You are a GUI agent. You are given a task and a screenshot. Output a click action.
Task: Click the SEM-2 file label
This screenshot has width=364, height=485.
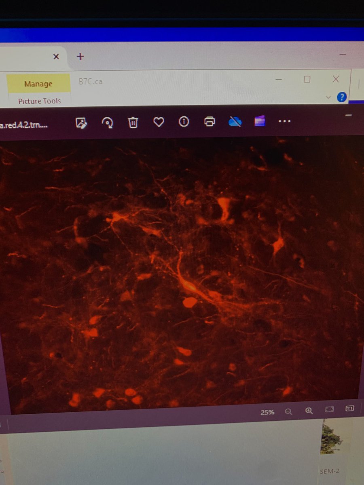[329, 471]
